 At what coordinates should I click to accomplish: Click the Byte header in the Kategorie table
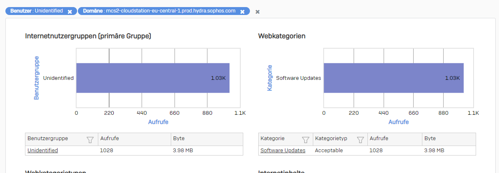[x=430, y=138]
